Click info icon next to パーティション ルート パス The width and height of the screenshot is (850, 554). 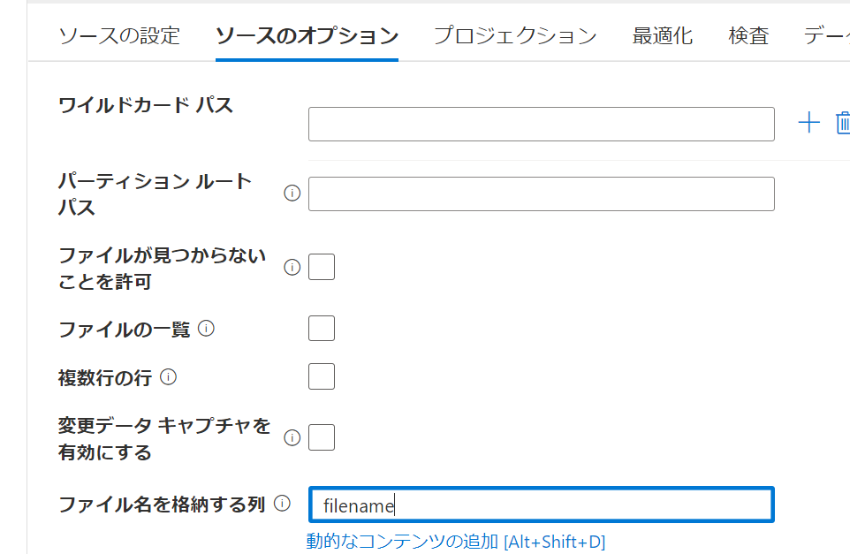(x=292, y=194)
